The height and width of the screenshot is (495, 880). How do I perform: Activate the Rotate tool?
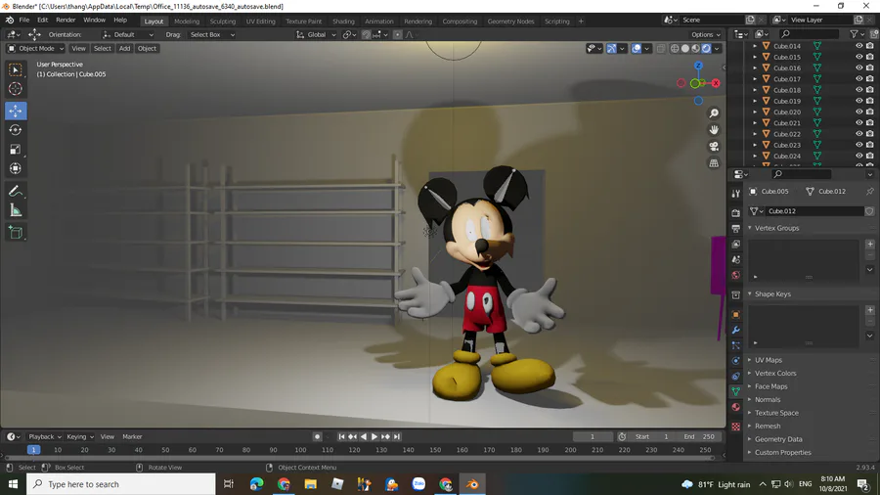coord(15,130)
